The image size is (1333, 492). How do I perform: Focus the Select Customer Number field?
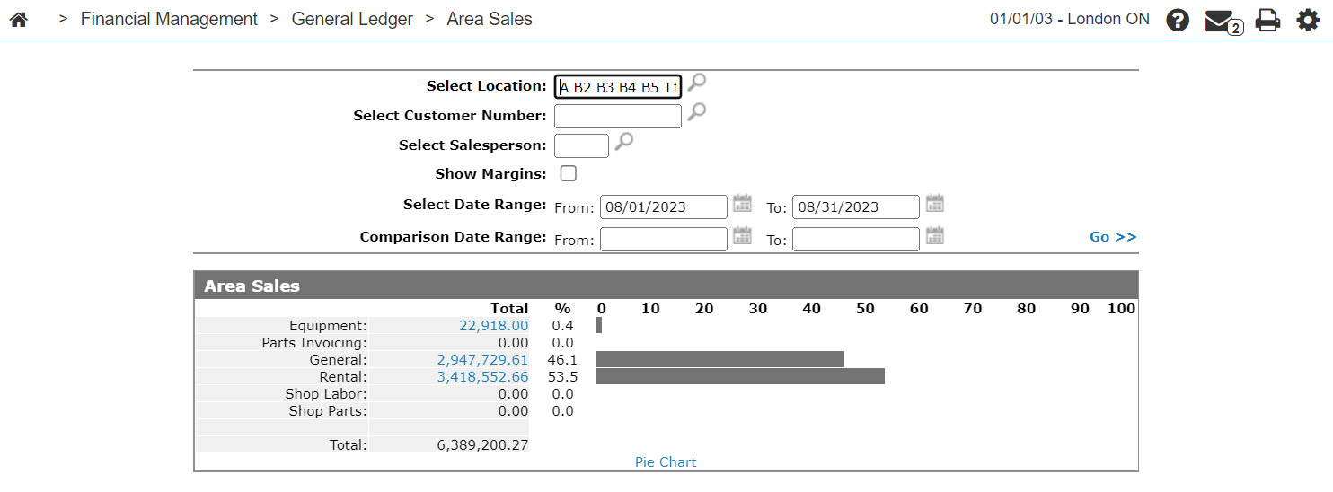[x=618, y=116]
